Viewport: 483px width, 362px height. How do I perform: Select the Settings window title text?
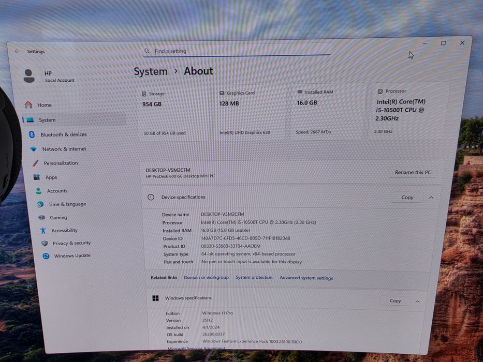(36, 51)
